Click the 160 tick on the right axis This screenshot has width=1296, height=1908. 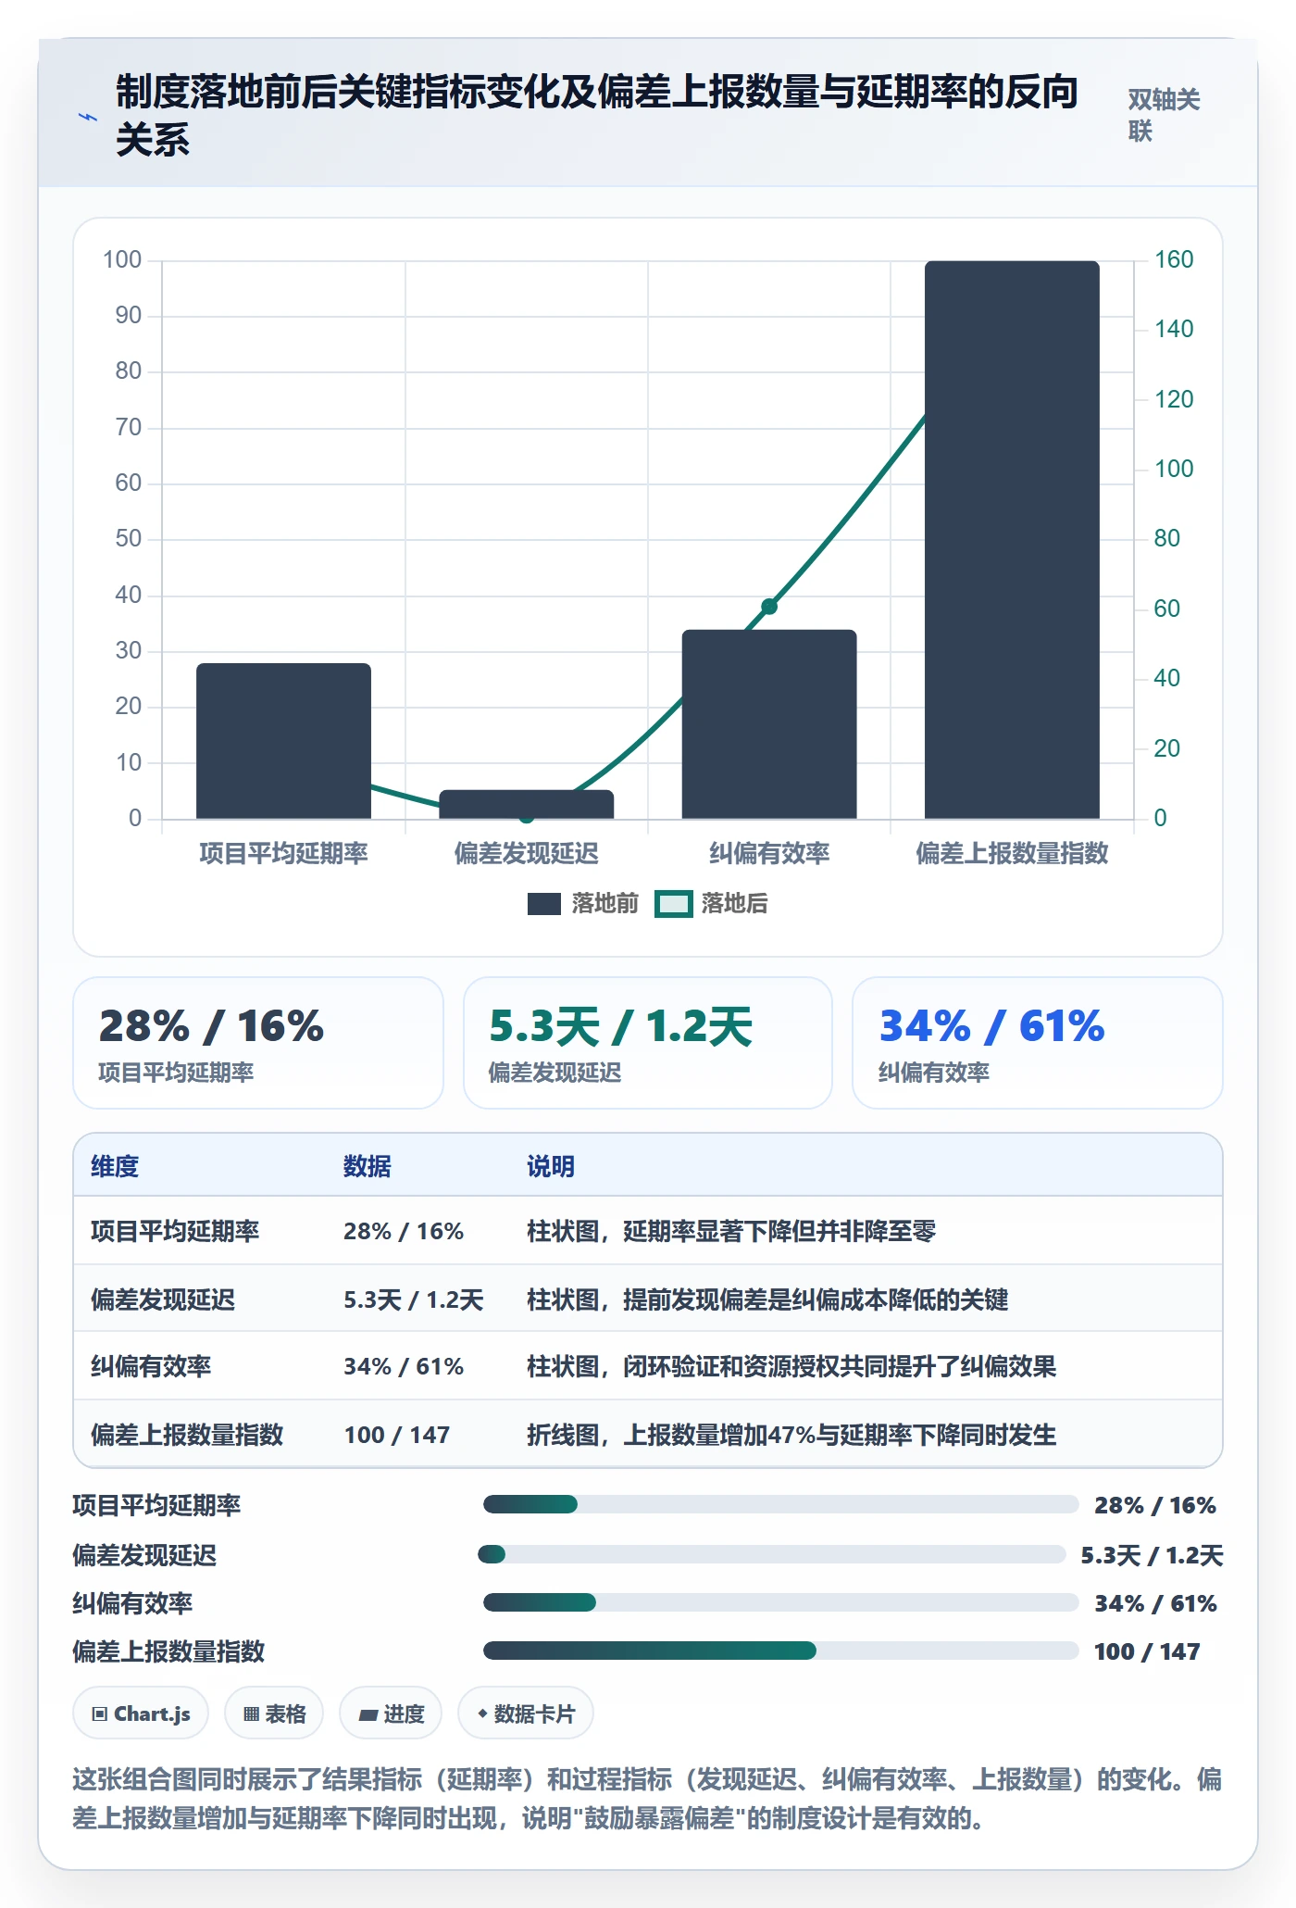click(x=1174, y=259)
